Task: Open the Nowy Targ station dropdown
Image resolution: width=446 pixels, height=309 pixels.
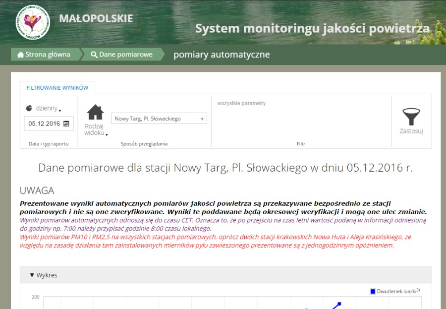Action: click(159, 119)
